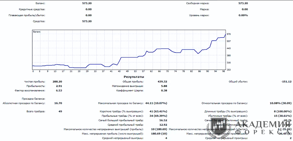Click the 10.08% (30.09) relative drawdown value

point(281,103)
